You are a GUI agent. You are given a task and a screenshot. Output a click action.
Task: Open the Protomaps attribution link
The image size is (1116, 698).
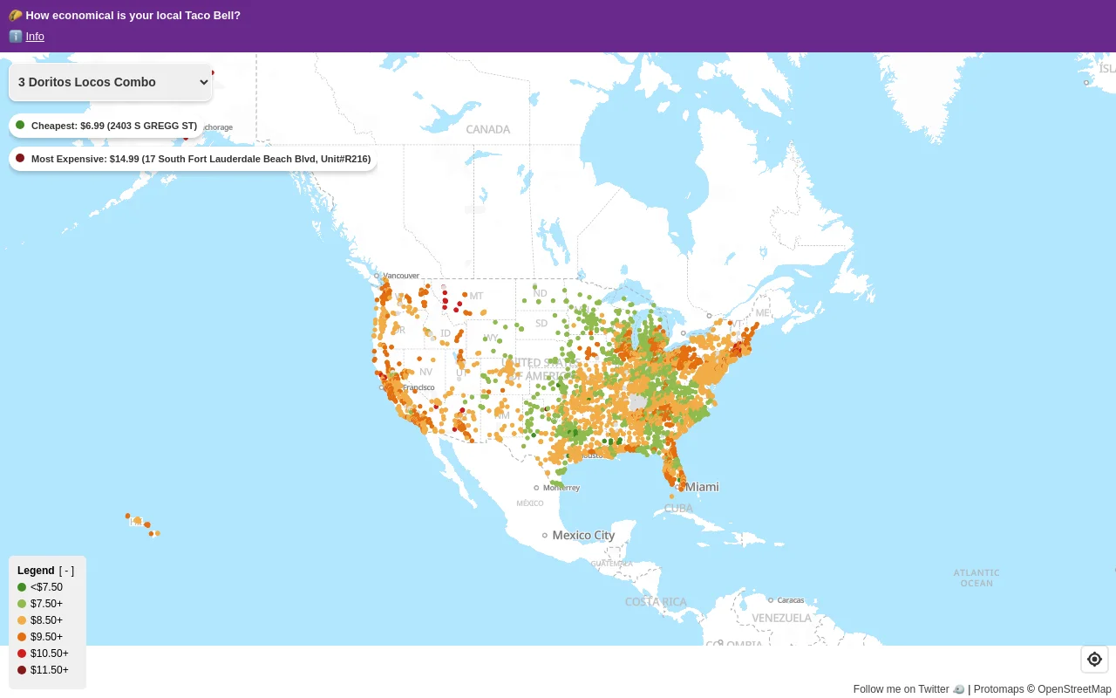(x=999, y=689)
